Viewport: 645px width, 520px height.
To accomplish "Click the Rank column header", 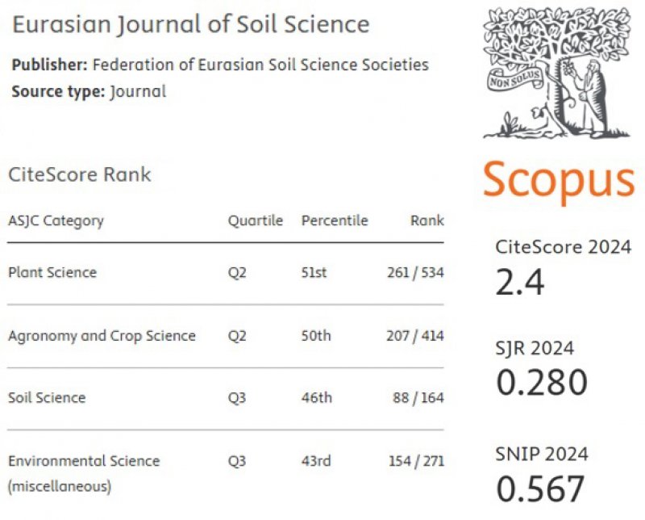I will coord(427,220).
